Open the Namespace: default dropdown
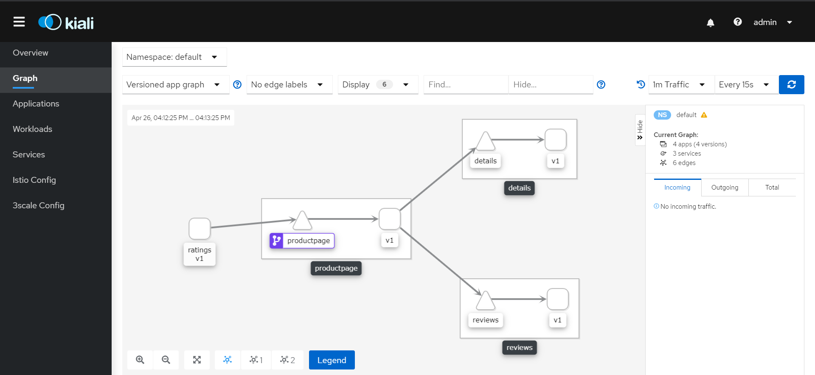The image size is (815, 375). pyautogui.click(x=174, y=57)
